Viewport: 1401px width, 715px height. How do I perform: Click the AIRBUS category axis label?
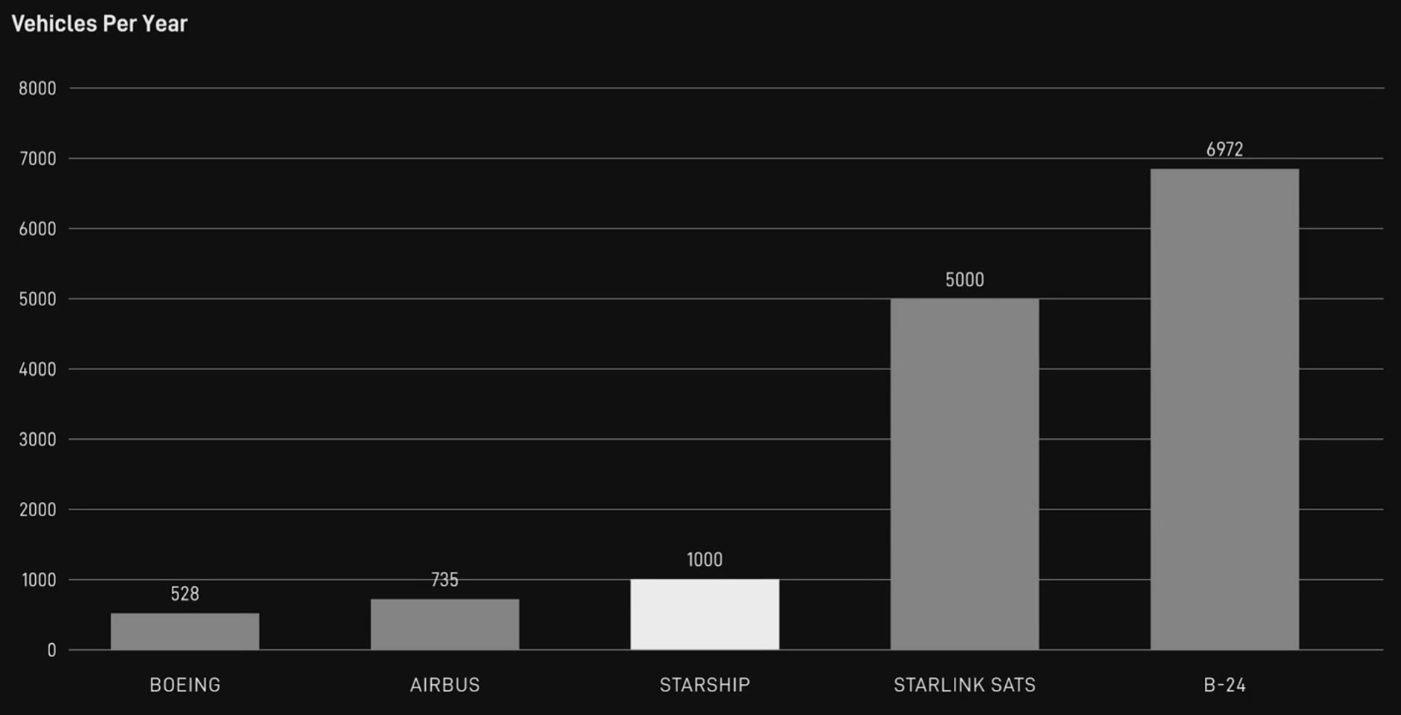(x=444, y=685)
